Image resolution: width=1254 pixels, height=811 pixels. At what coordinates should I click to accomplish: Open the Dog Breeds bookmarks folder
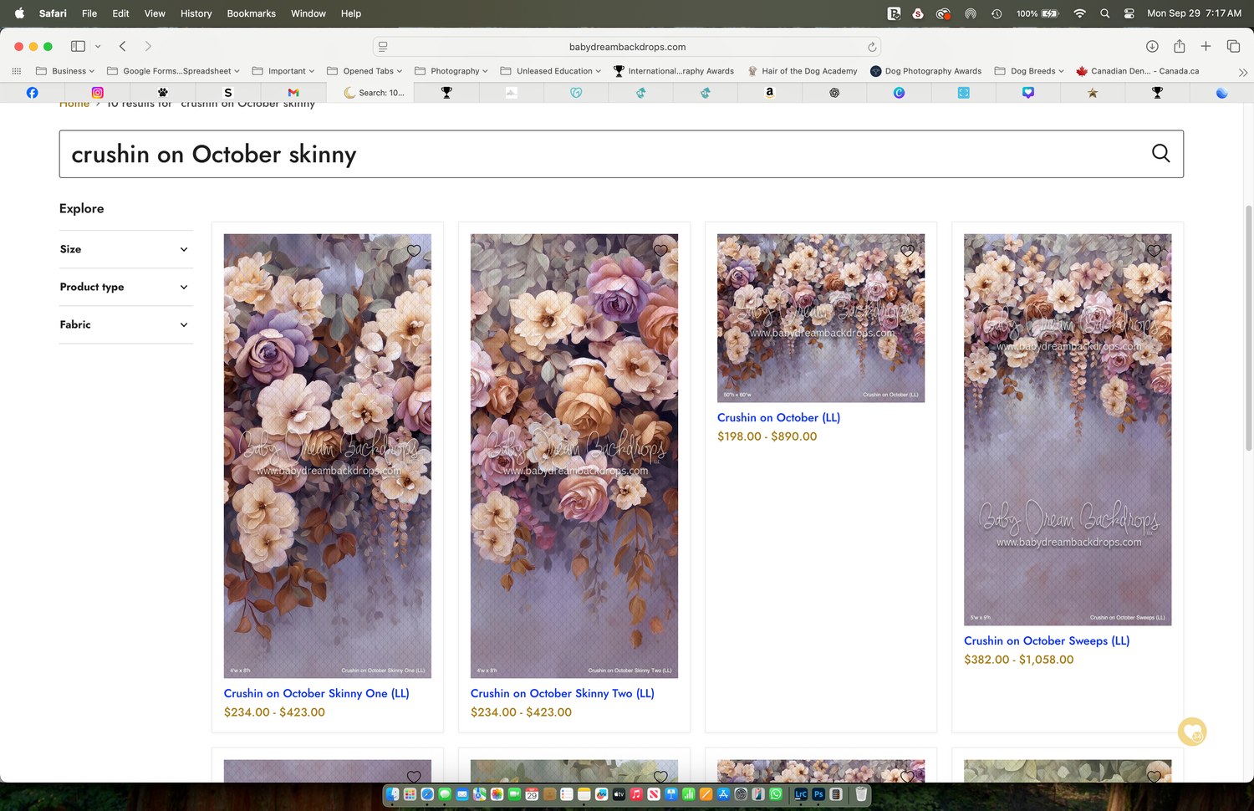[x=1029, y=71]
